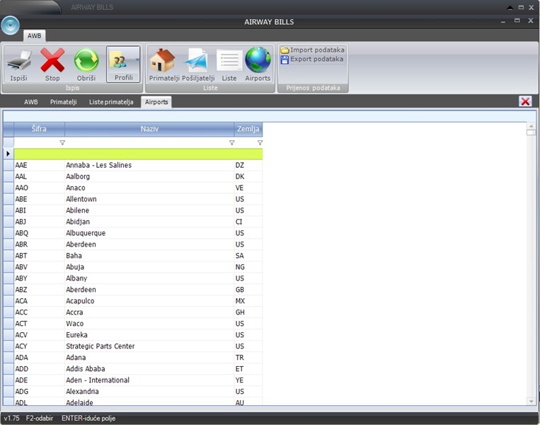Click the current row indicator arrow
Screen dimensions: 540x425
coord(8,154)
